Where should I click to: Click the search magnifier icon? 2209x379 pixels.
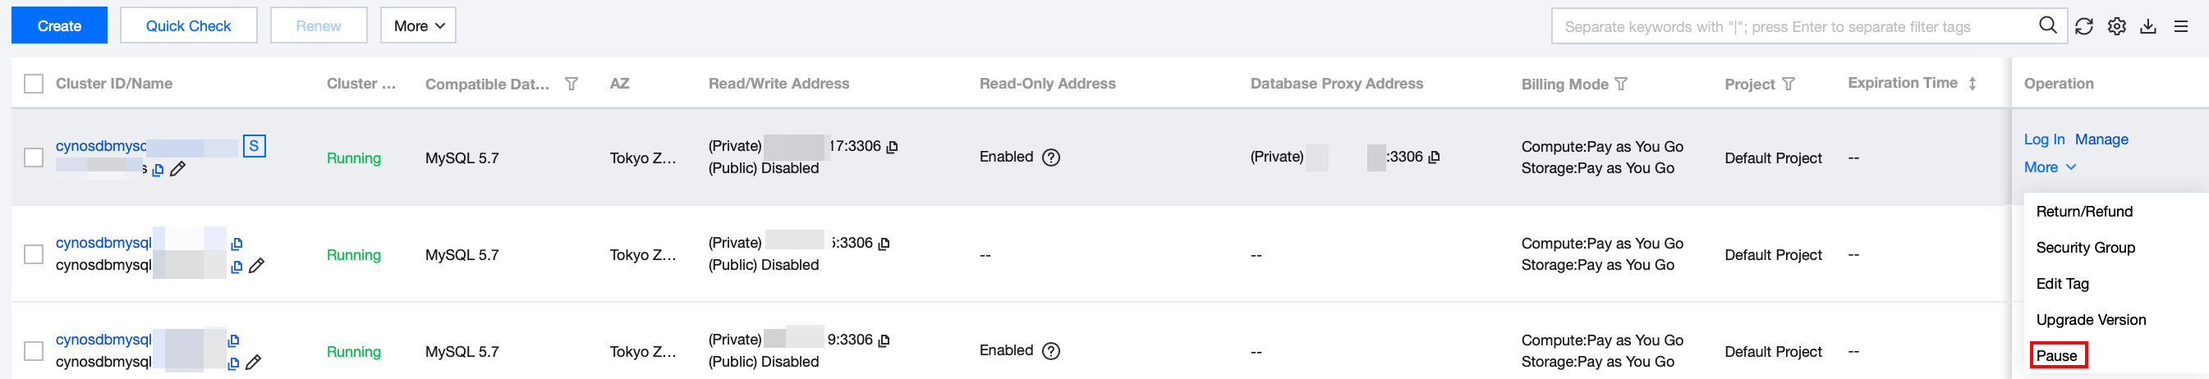click(x=2048, y=25)
